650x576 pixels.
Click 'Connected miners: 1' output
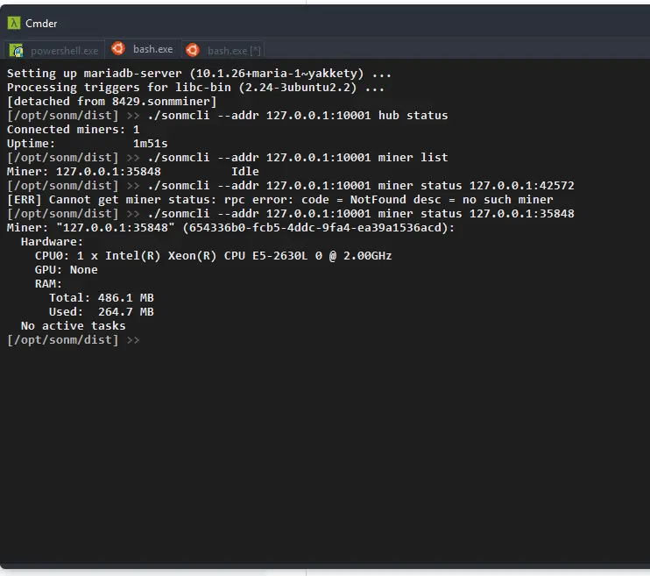click(x=74, y=130)
